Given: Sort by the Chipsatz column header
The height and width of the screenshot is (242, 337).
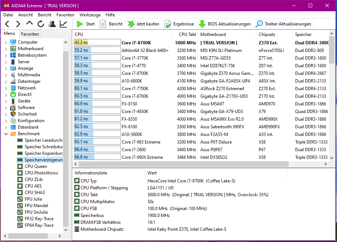Looking at the screenshot, I should 274,34.
